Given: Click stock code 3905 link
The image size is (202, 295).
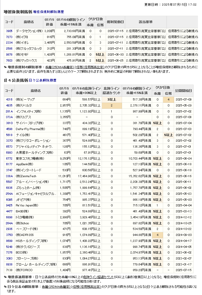Looking at the screenshot, I should pyautogui.click(x=9, y=31).
